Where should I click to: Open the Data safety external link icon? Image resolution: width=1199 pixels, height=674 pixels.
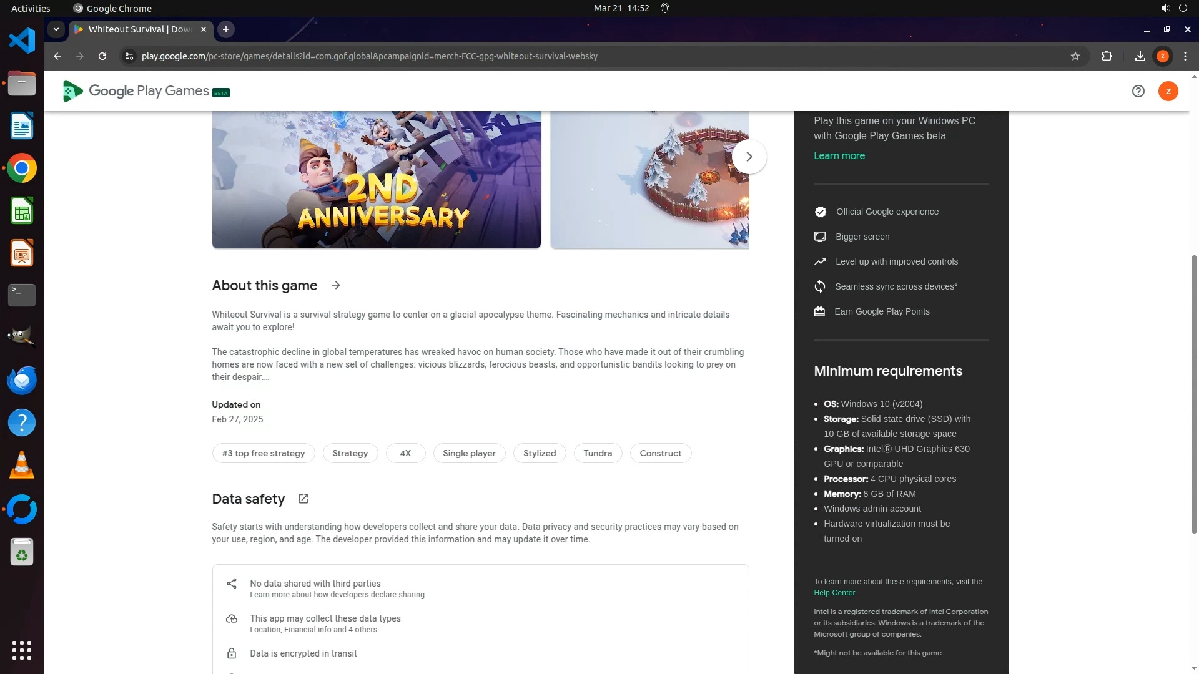pyautogui.click(x=303, y=499)
